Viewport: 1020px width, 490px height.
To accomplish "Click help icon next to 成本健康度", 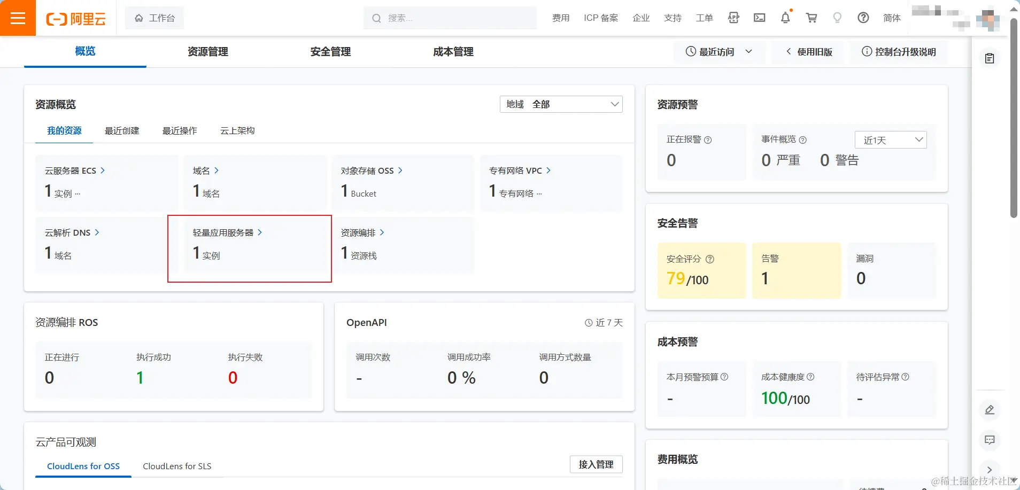I will click(810, 377).
